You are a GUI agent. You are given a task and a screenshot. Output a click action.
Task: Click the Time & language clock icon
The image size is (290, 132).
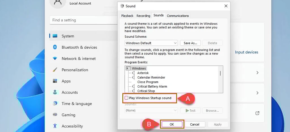point(55,103)
